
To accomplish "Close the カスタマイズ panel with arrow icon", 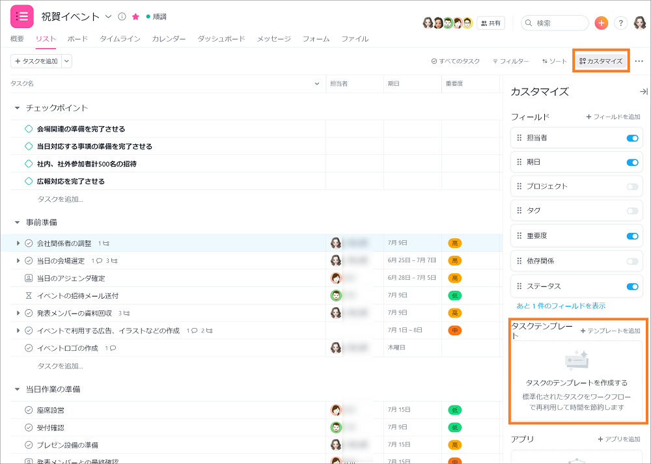I will click(643, 92).
